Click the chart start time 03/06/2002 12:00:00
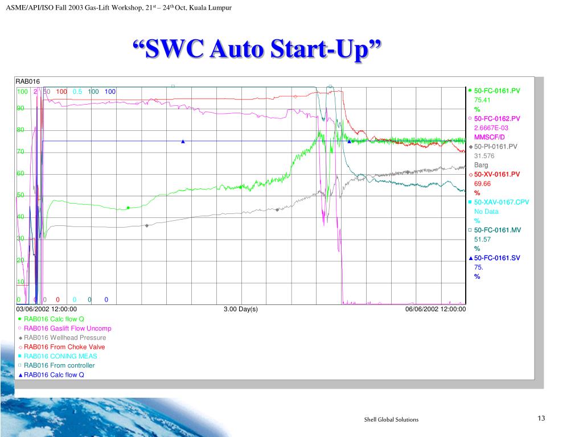This screenshot has width=583, height=437. point(47,309)
